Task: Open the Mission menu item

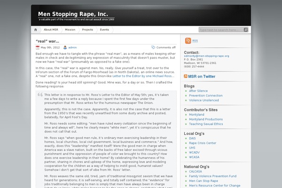Action: 70,30
